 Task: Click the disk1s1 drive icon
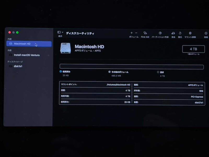[10, 66]
